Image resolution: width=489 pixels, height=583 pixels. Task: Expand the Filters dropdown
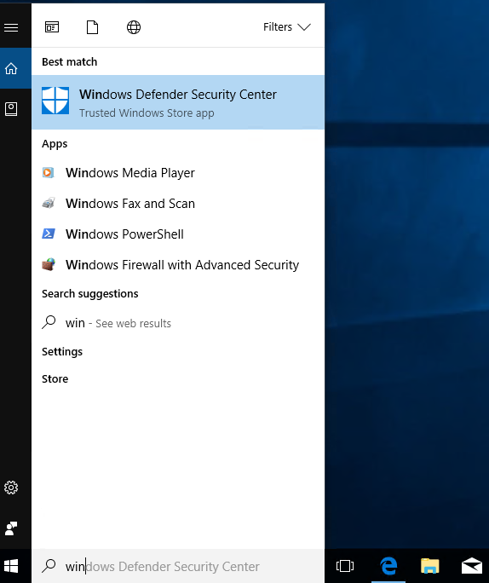click(286, 27)
